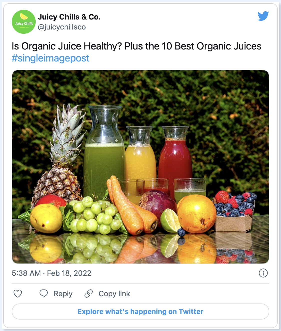281x331 pixels.
Task: Open the #singleimagepost hashtag link
Action: point(50,58)
